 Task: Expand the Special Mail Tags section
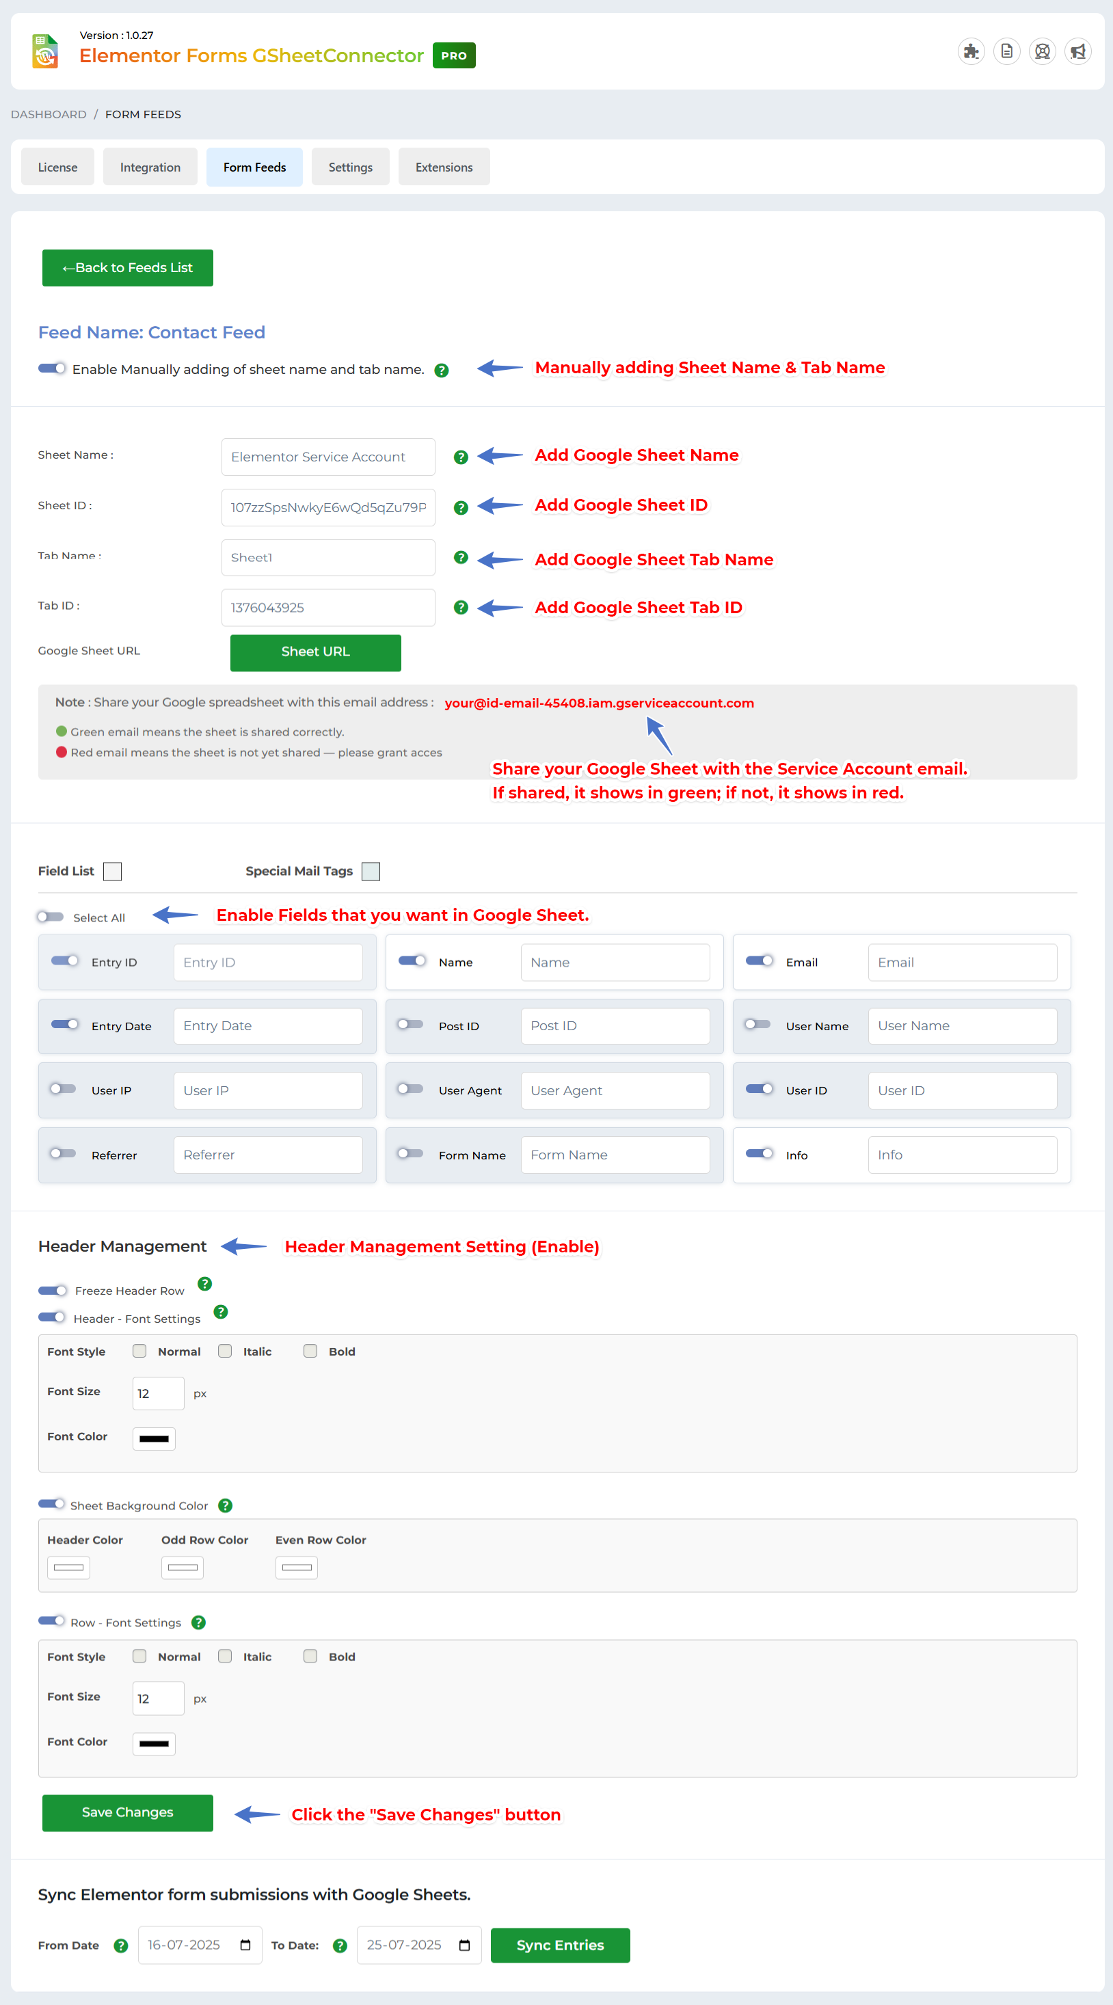point(371,871)
